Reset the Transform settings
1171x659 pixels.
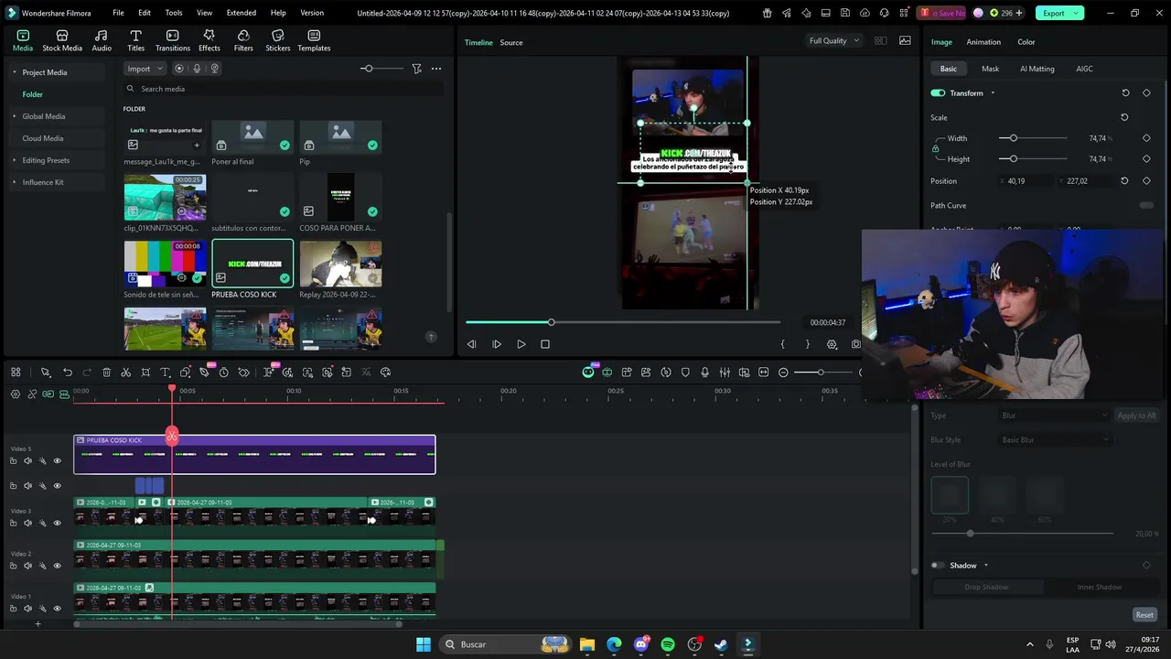coord(1125,93)
